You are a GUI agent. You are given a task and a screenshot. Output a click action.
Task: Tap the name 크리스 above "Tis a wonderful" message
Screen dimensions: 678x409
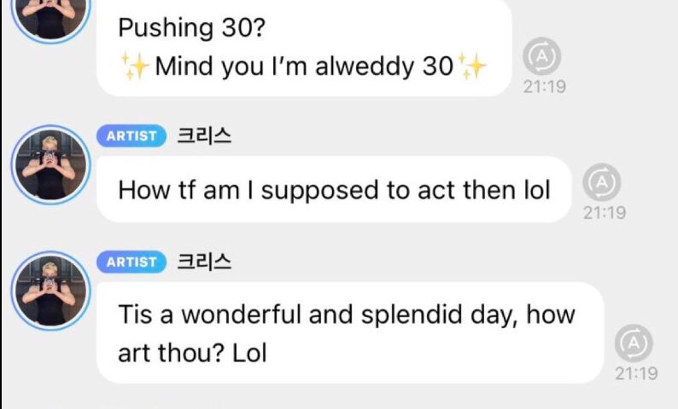(203, 262)
